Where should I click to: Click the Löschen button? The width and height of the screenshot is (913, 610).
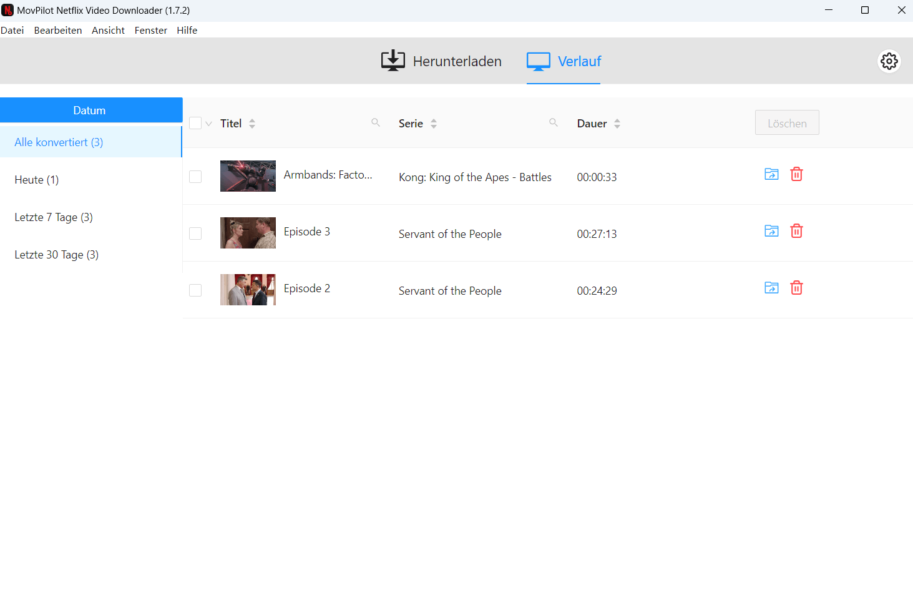point(787,123)
